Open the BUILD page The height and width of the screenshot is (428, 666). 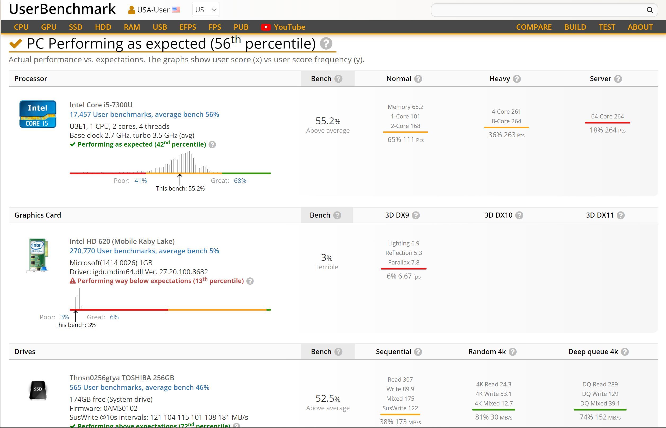pos(575,27)
